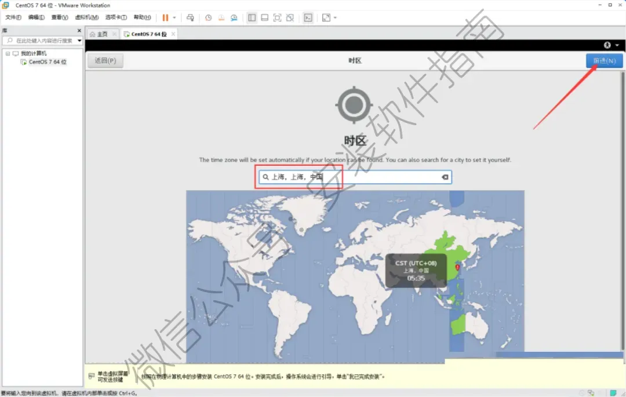
Task: Toggle the library sidebar view icon
Action: pos(252,17)
